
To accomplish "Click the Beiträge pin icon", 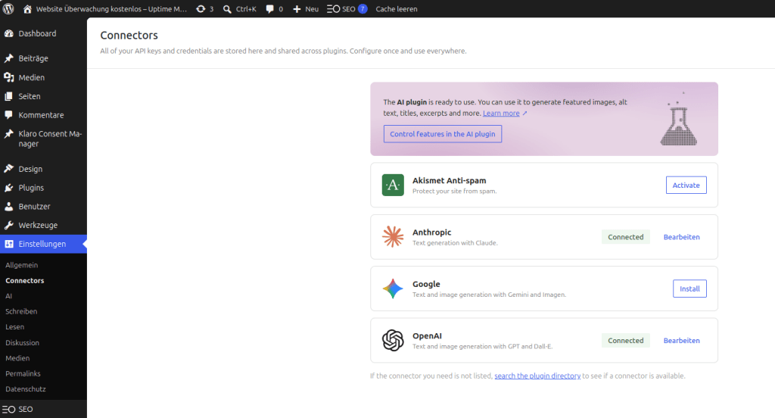I will click(x=8, y=58).
